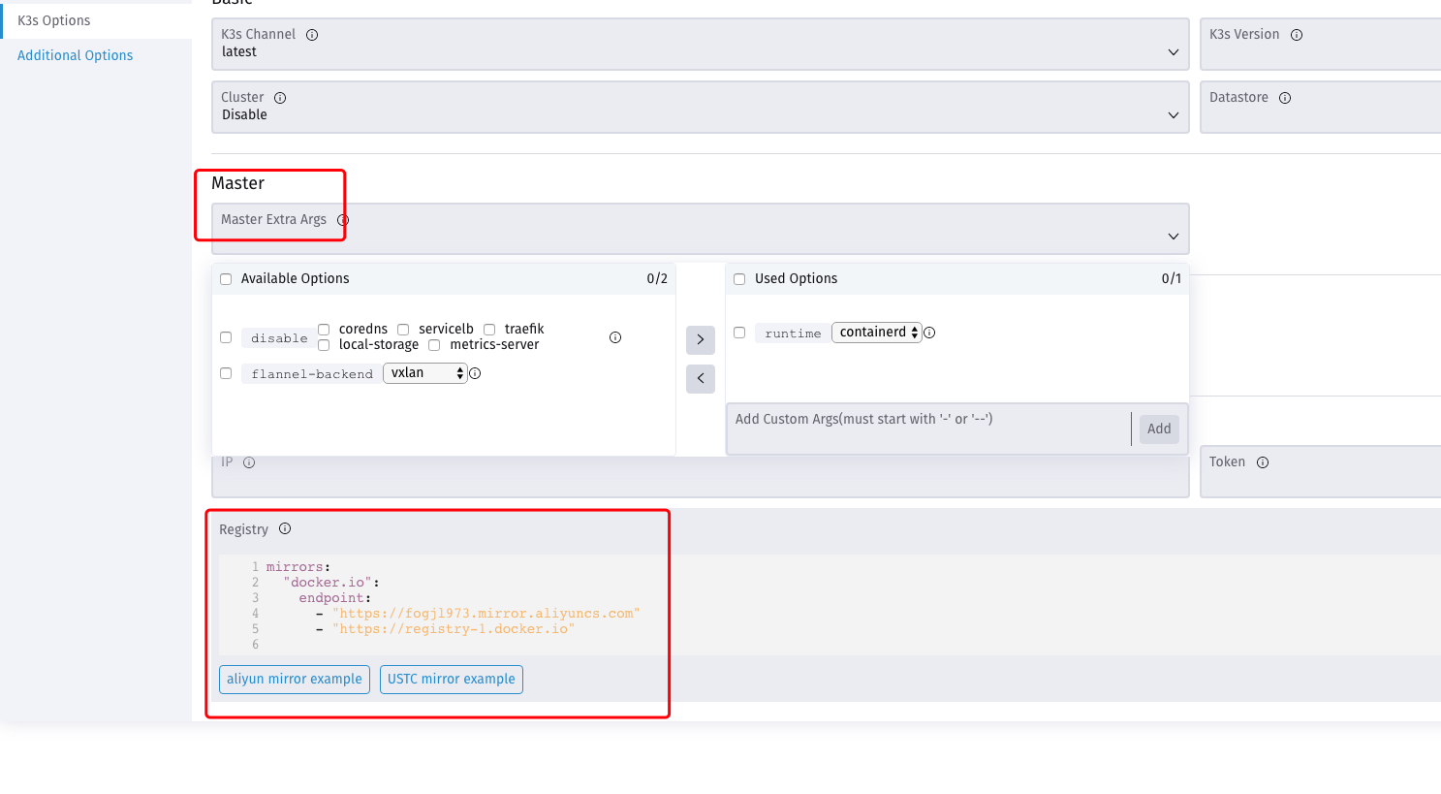Click the info icon next to runtime containerd
The image size is (1441, 794).
click(929, 332)
